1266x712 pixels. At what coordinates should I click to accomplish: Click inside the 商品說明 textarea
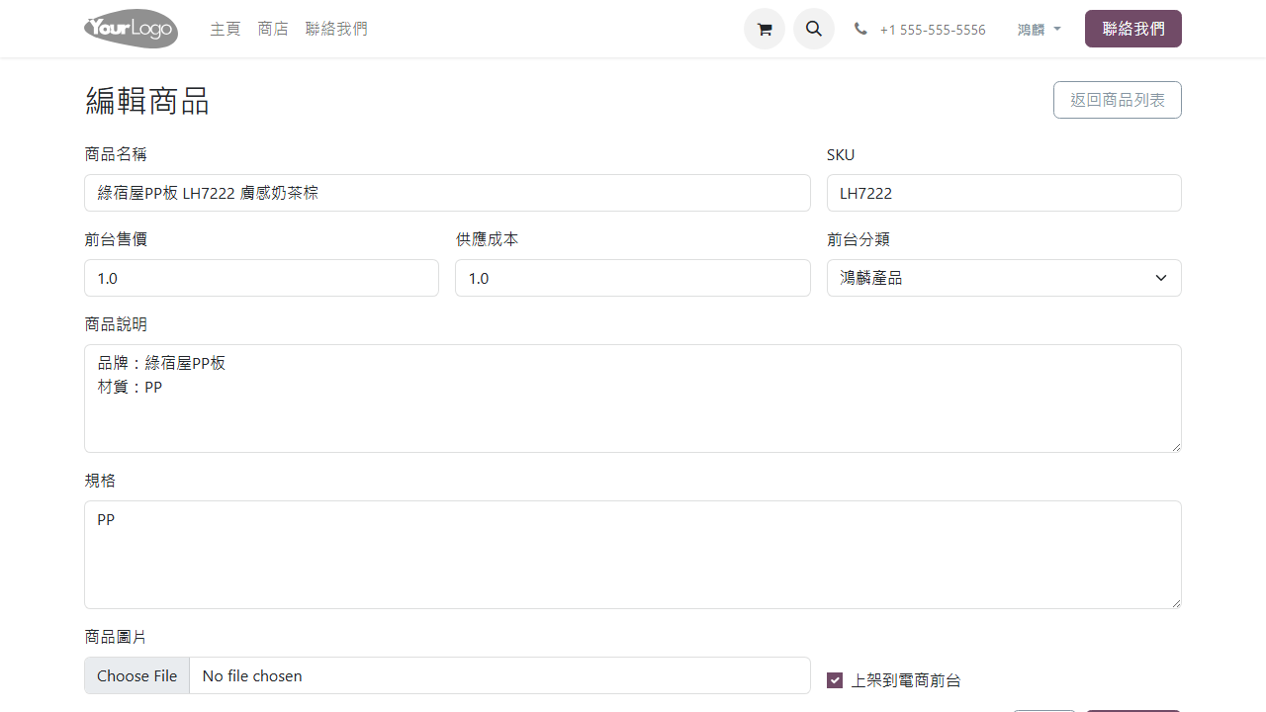[x=633, y=399]
